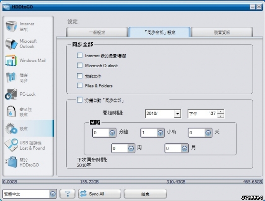Click the Sync All button
Viewport: 265px width, 201px height.
click(x=99, y=194)
